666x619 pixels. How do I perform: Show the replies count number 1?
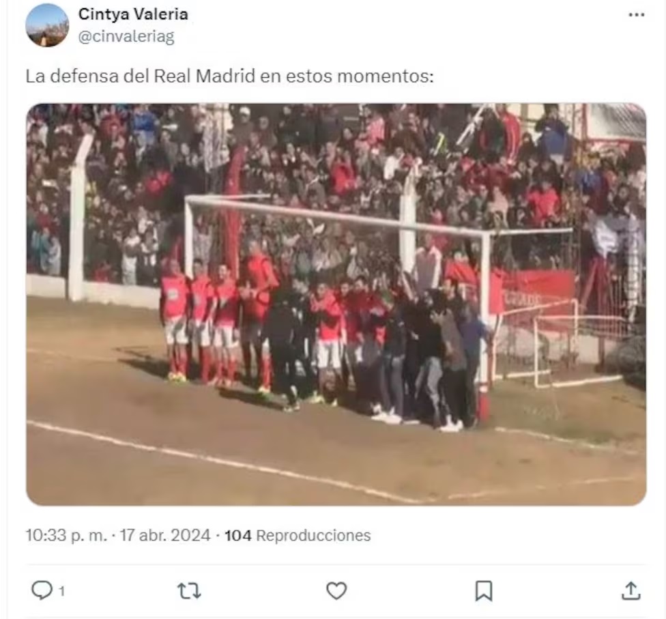[61, 591]
